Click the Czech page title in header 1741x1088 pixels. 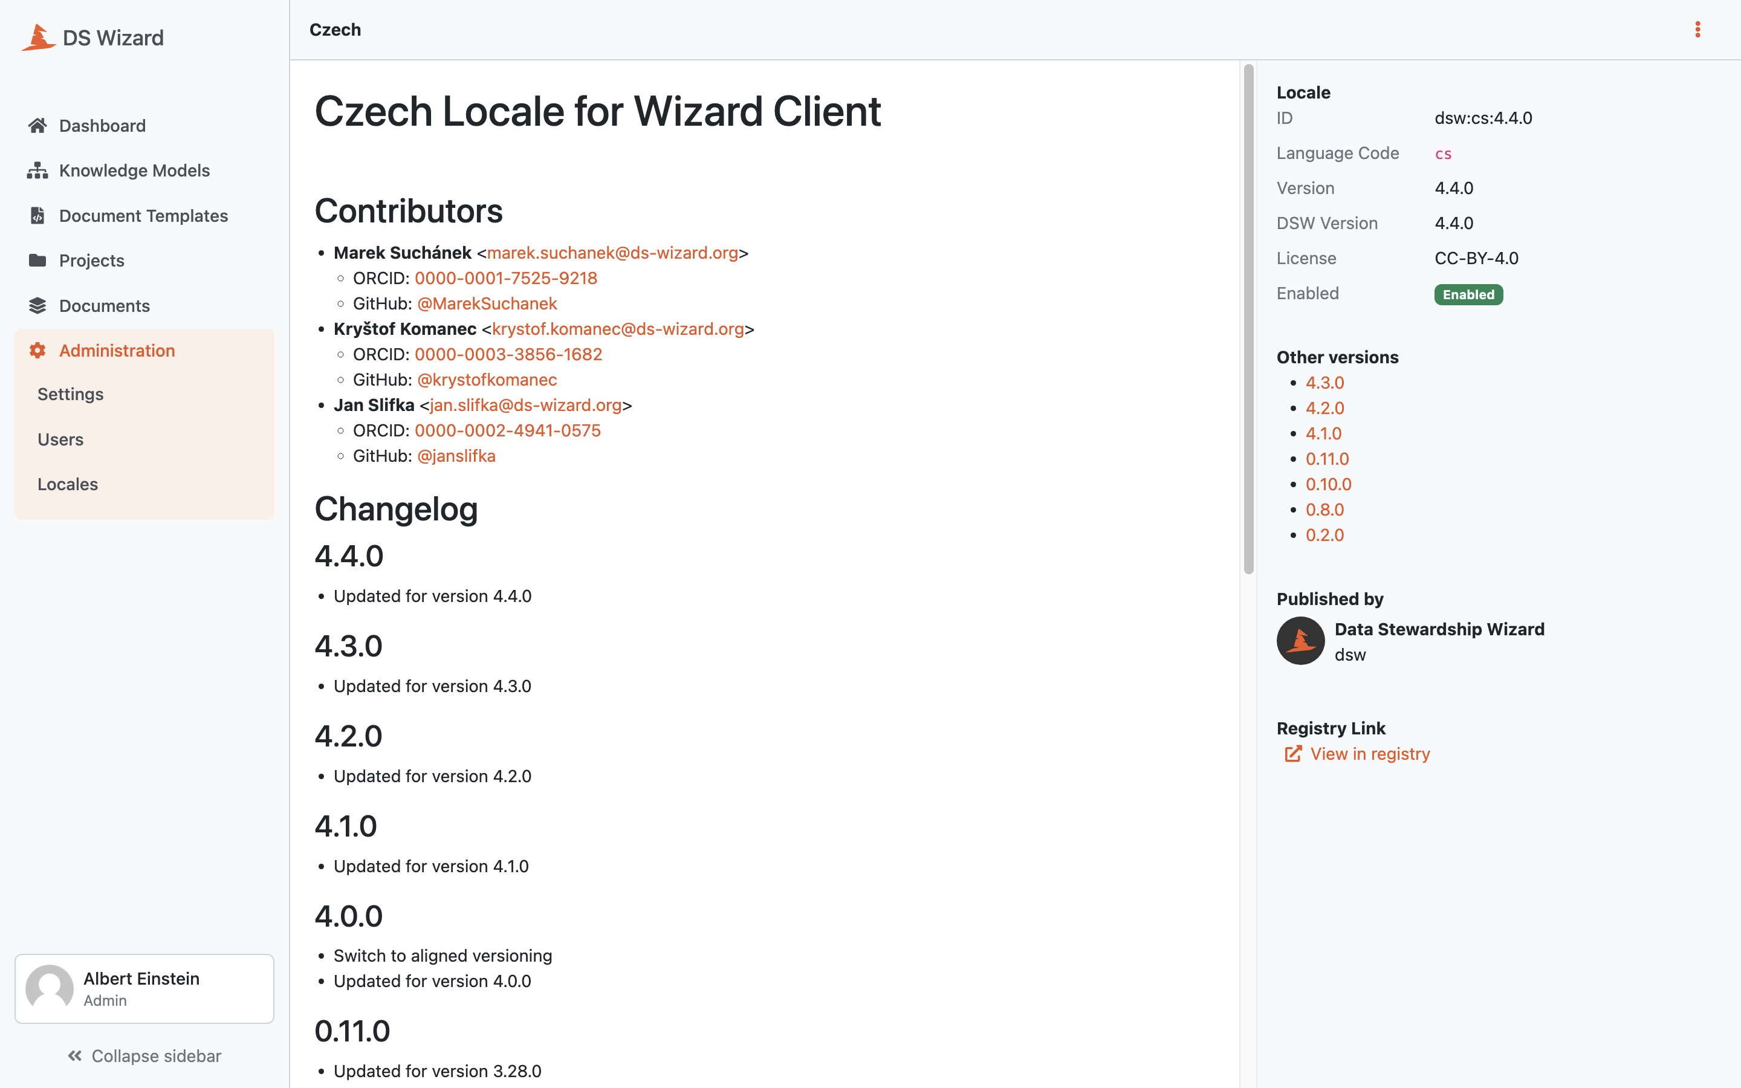336,30
